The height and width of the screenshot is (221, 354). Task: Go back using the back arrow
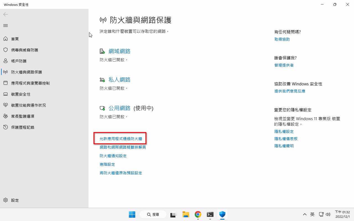pyautogui.click(x=6, y=14)
